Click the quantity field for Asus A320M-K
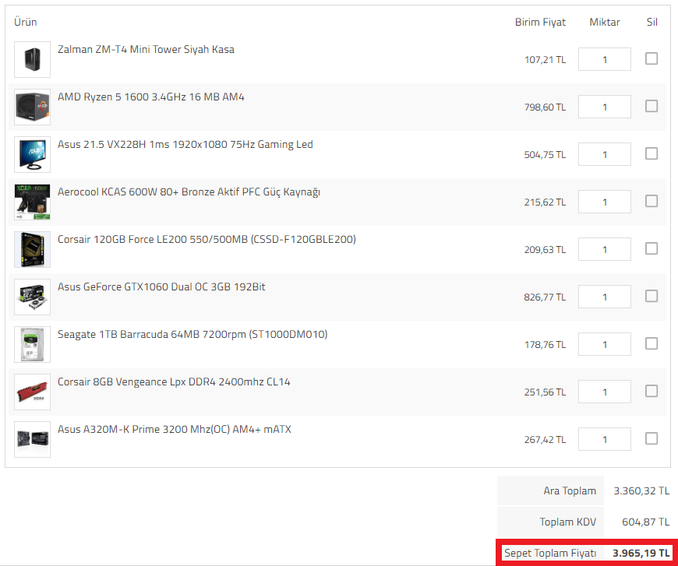The height and width of the screenshot is (566, 678). pyautogui.click(x=605, y=439)
